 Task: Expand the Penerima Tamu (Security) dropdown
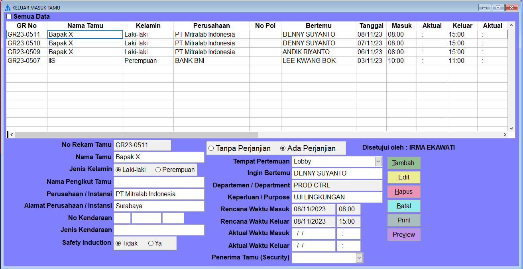click(x=359, y=258)
